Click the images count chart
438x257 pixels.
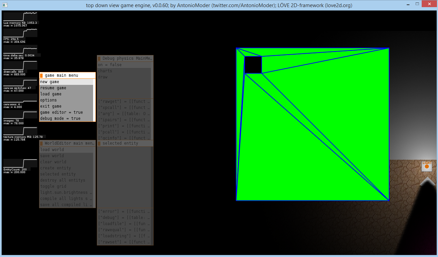(x=20, y=114)
